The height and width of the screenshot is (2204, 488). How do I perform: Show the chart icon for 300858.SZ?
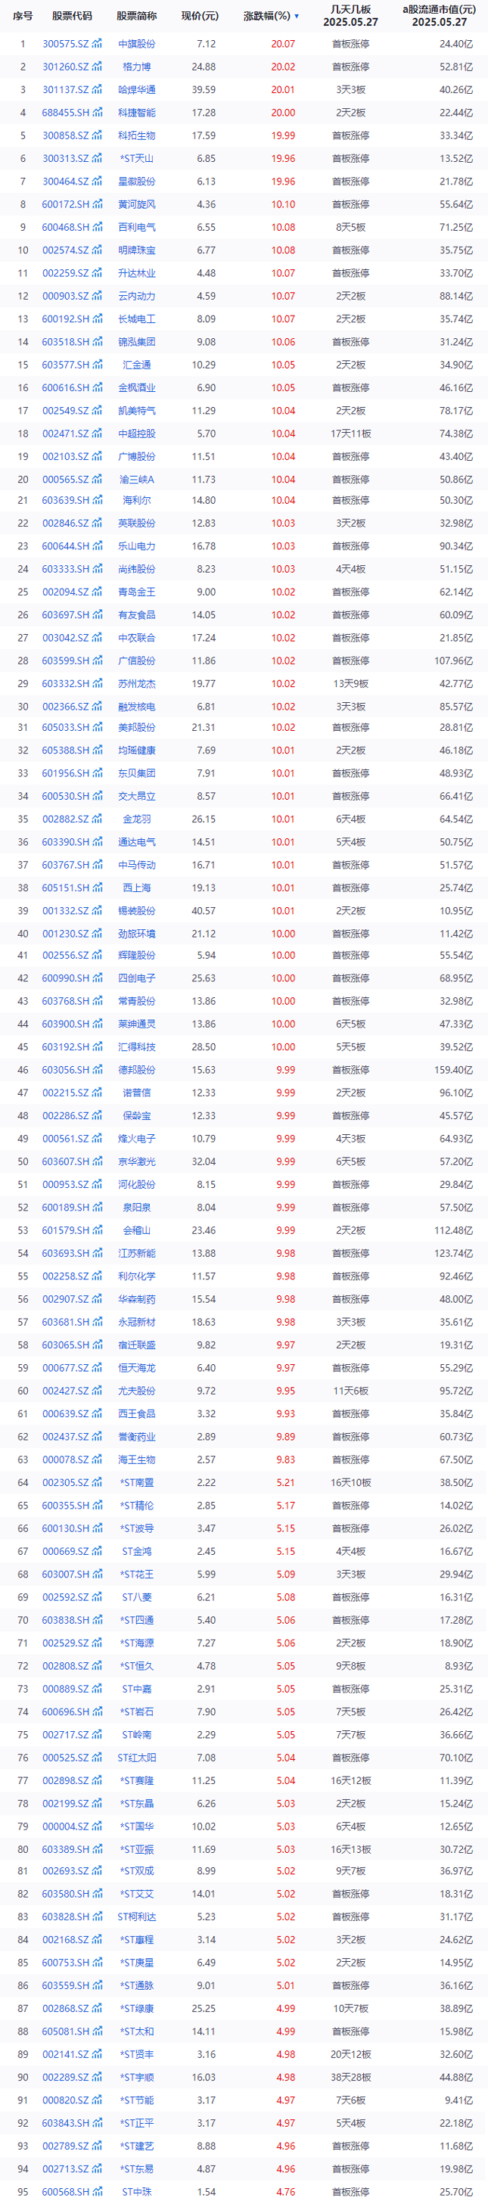pos(97,135)
